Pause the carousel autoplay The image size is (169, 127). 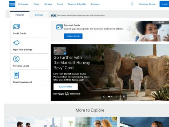click(x=124, y=97)
